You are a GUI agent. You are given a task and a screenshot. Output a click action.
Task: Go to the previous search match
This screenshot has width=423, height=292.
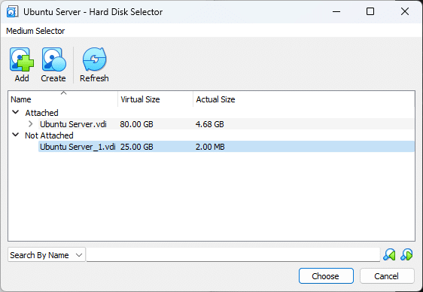389,254
